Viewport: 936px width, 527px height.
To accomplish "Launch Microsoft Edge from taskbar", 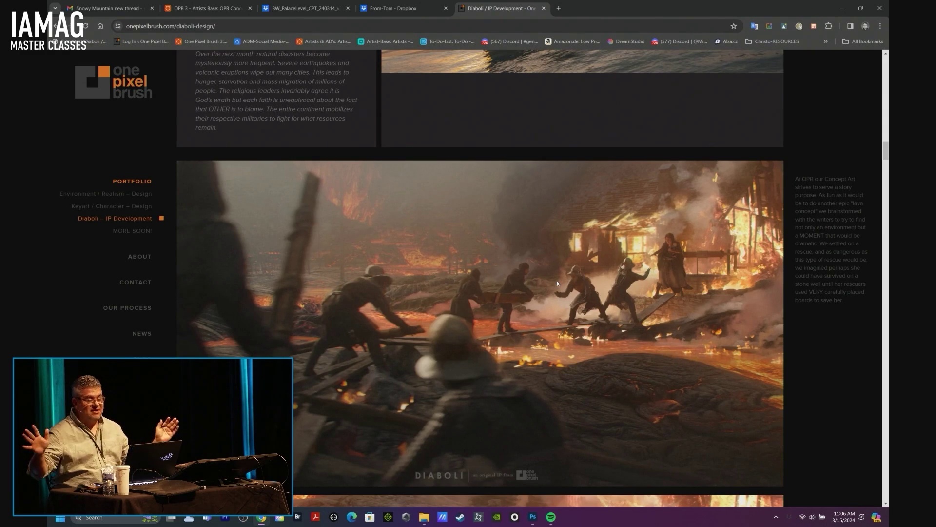I will (351, 517).
